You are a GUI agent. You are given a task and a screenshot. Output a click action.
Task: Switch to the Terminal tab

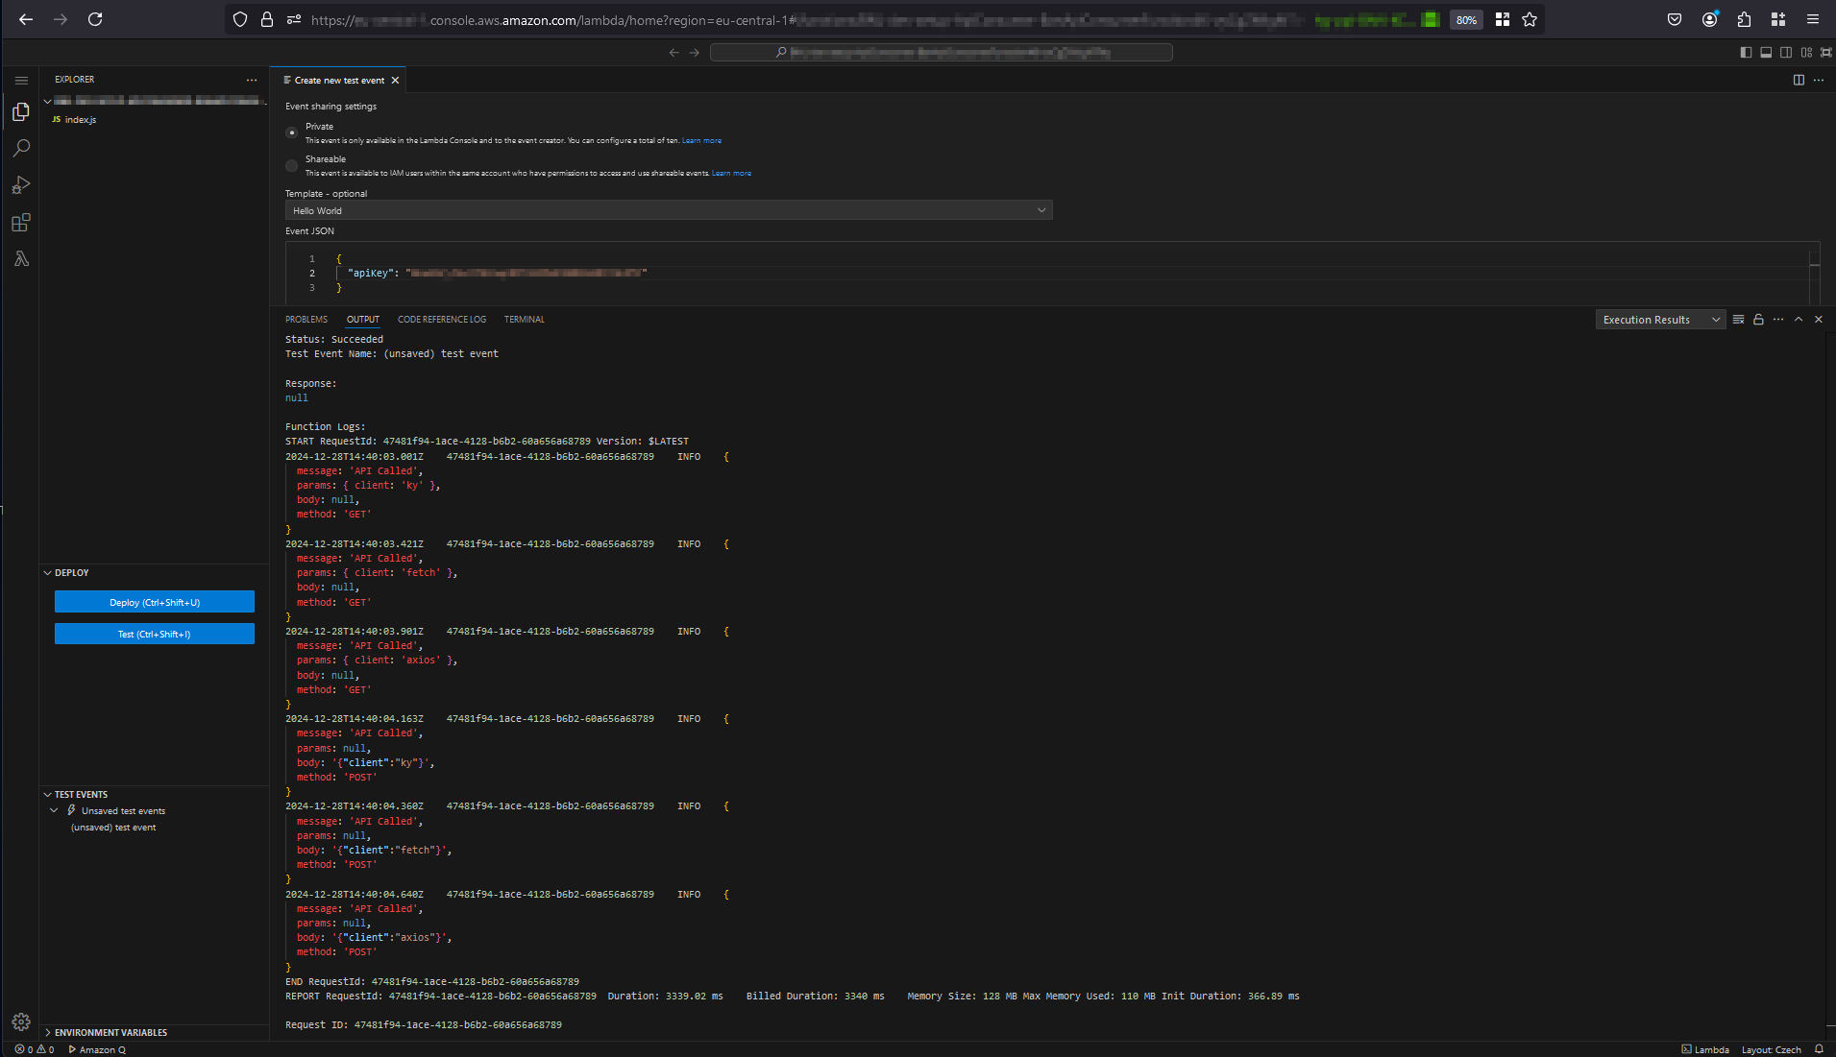coord(524,320)
